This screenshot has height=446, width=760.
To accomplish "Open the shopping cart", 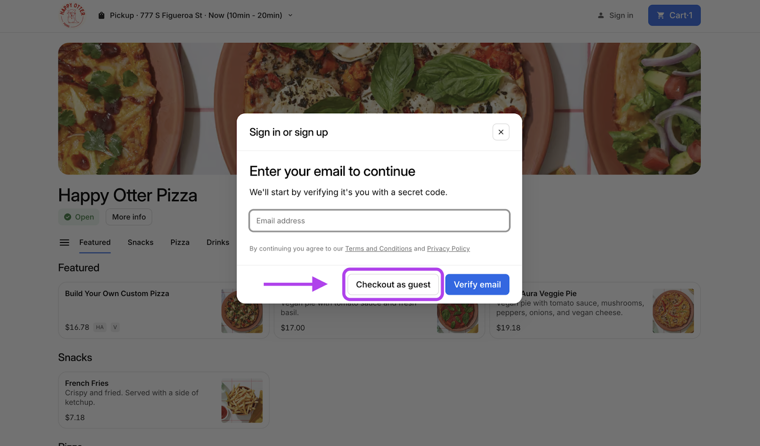I will (674, 16).
